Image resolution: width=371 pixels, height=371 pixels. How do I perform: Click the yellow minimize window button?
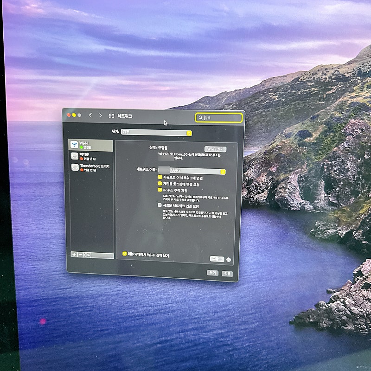click(74, 115)
